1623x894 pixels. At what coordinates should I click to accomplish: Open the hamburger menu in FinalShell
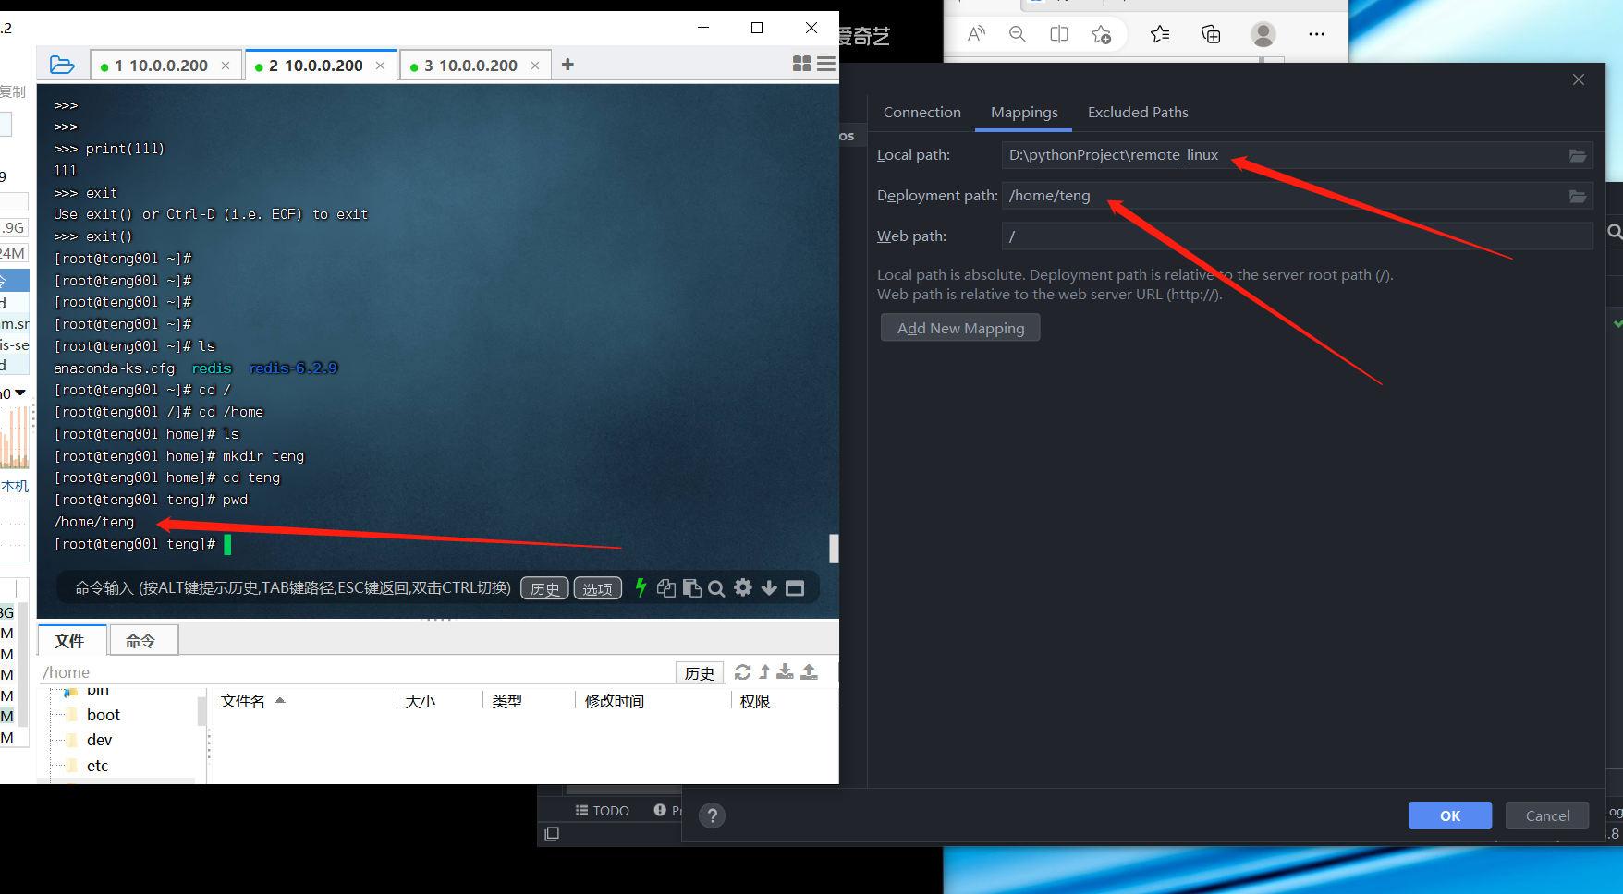click(826, 64)
